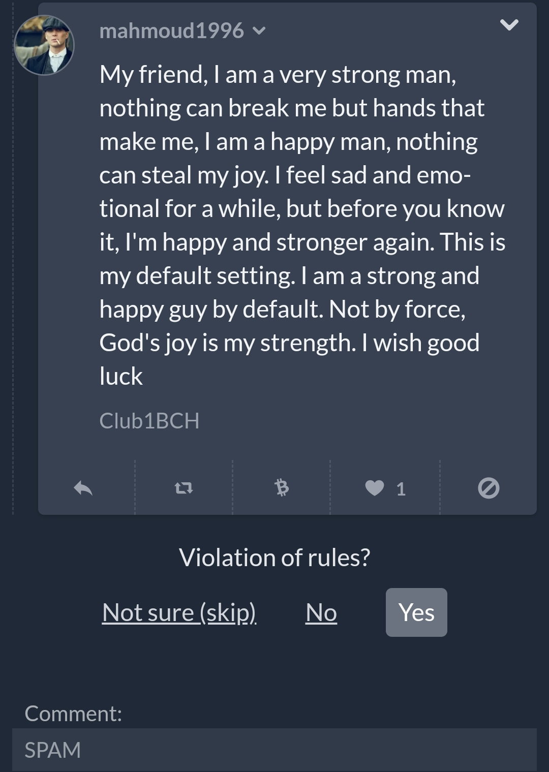Open the mahmoud1996 username link

click(172, 31)
